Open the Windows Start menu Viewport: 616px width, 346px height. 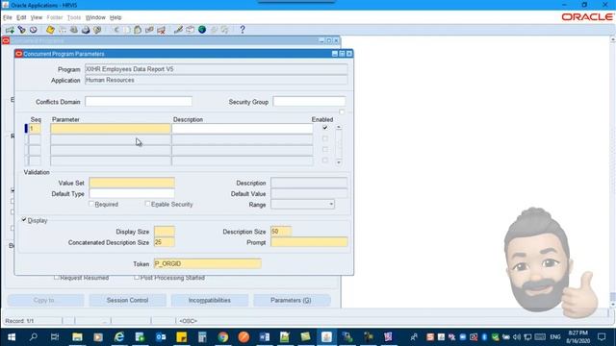(12, 337)
